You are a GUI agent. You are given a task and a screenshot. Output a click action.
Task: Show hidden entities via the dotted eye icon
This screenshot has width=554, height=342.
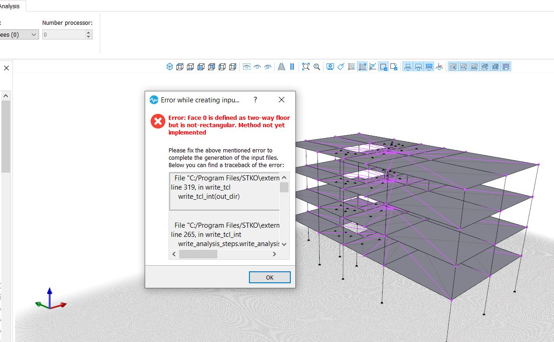click(x=246, y=67)
